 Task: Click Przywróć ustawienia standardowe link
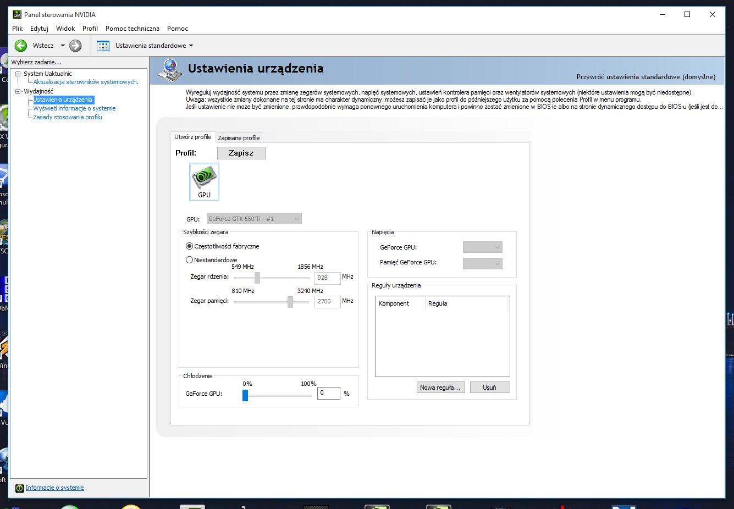646,77
